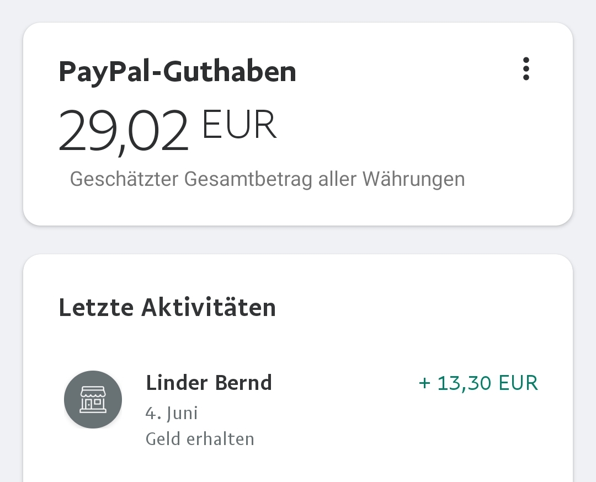The width and height of the screenshot is (596, 482).
Task: Click the store icon beside Linder Bernd
Action: pos(93,399)
